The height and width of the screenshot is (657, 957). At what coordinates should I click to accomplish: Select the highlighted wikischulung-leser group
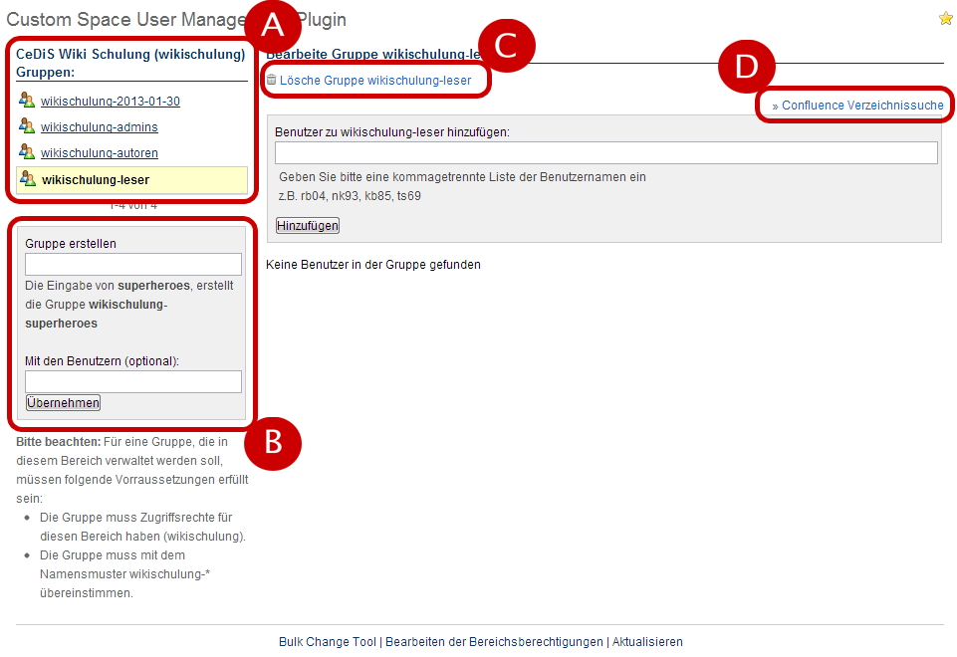(x=131, y=180)
